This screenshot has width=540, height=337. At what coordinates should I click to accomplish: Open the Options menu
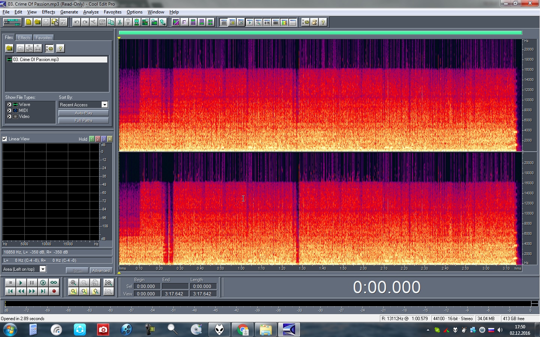pos(135,12)
